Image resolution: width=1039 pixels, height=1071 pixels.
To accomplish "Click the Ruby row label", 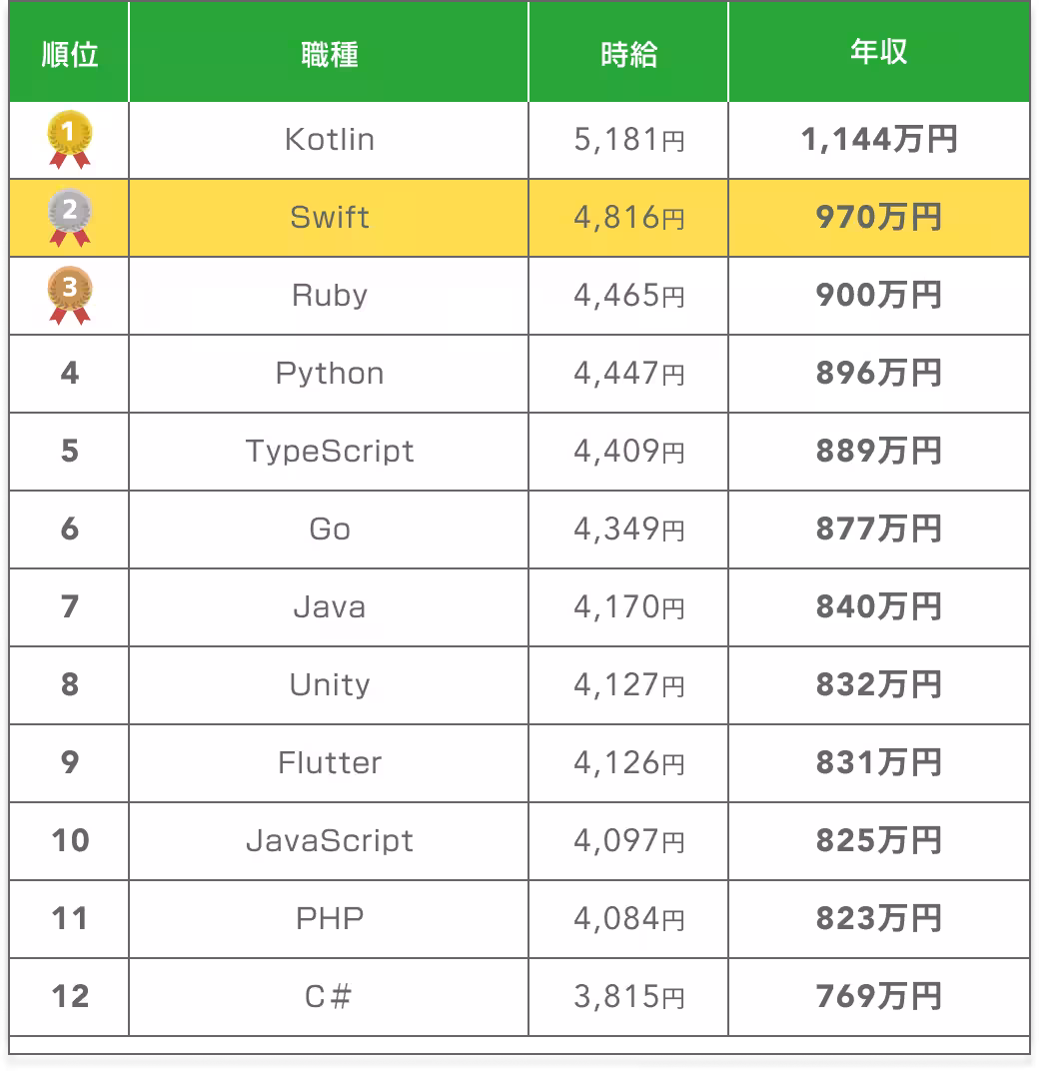I will coord(330,295).
